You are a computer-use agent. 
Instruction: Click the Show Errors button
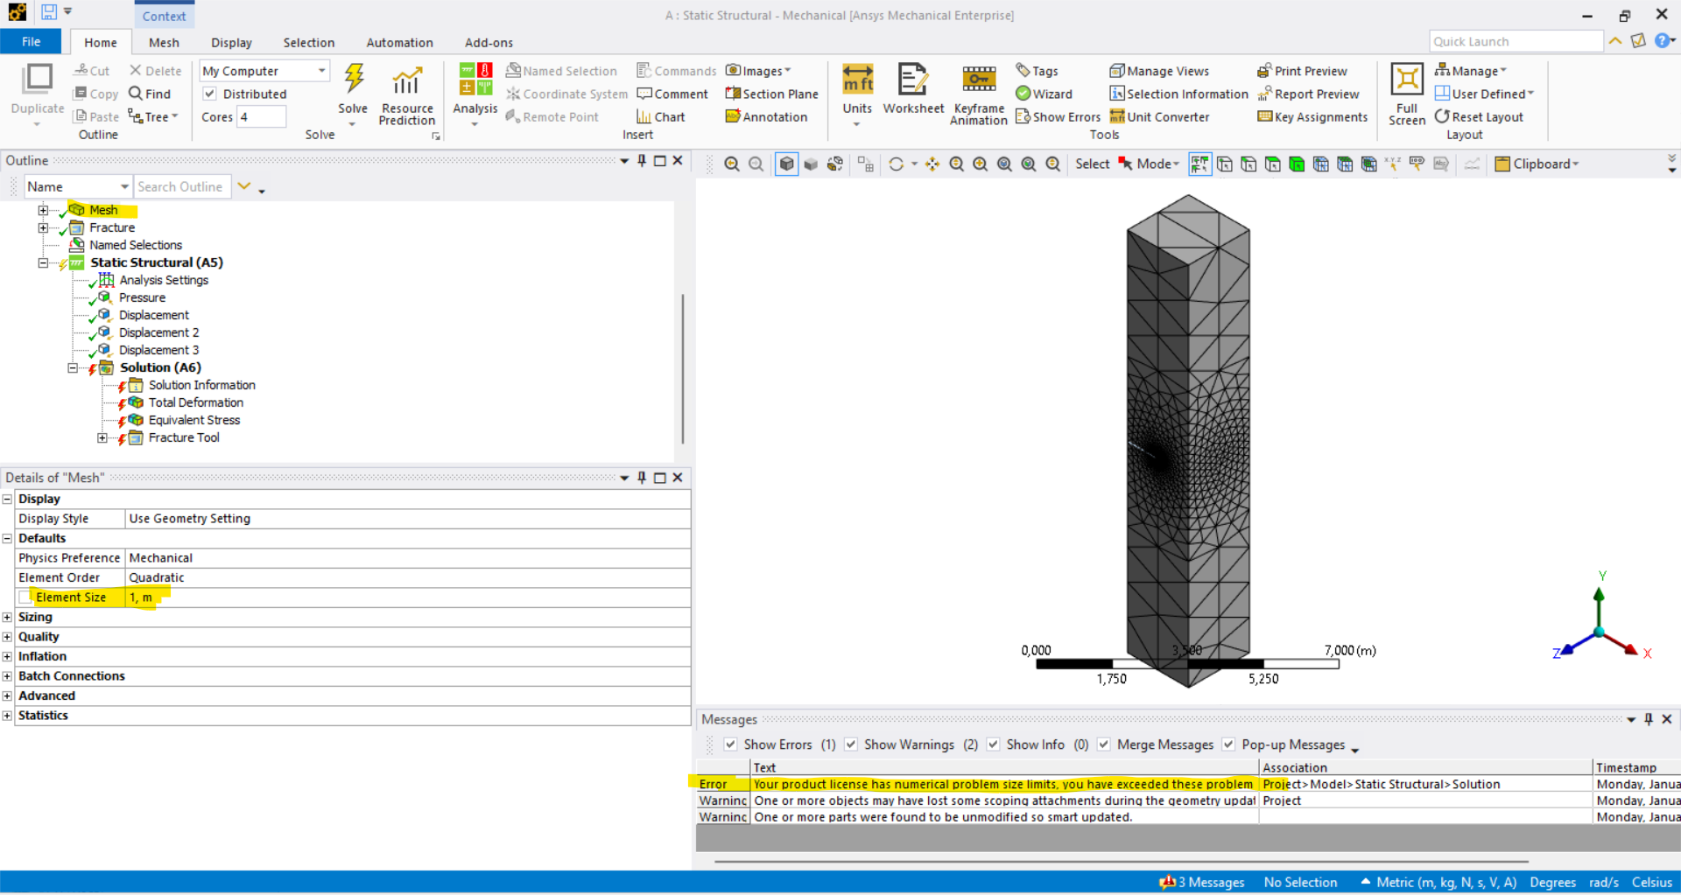click(1058, 116)
